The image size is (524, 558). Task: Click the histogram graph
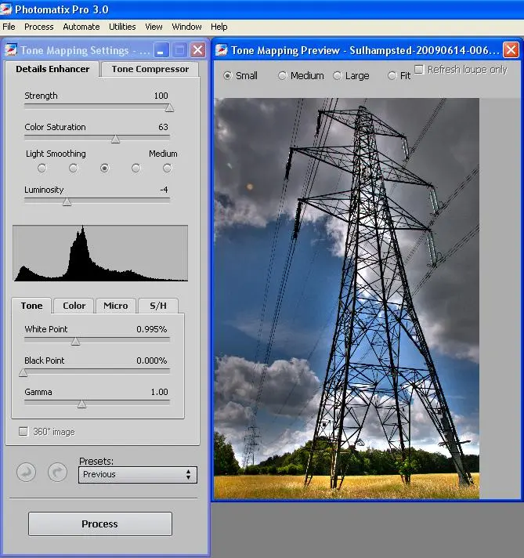[x=100, y=253]
